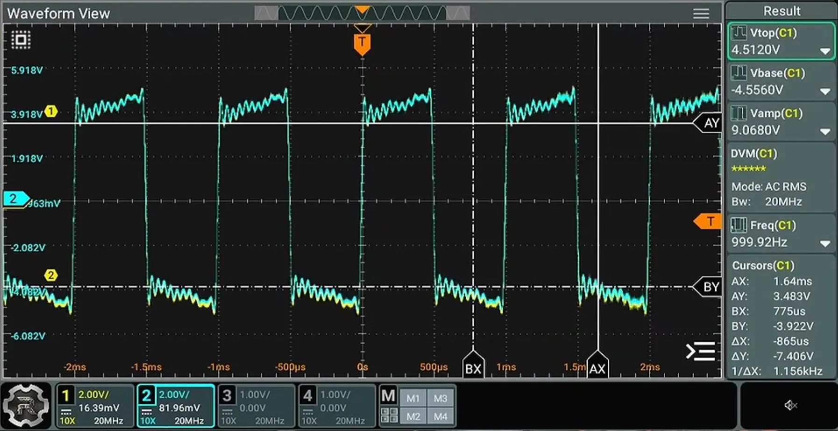
Task: Click the navigation icon in bottom-right panel
Action: pyautogui.click(x=790, y=405)
